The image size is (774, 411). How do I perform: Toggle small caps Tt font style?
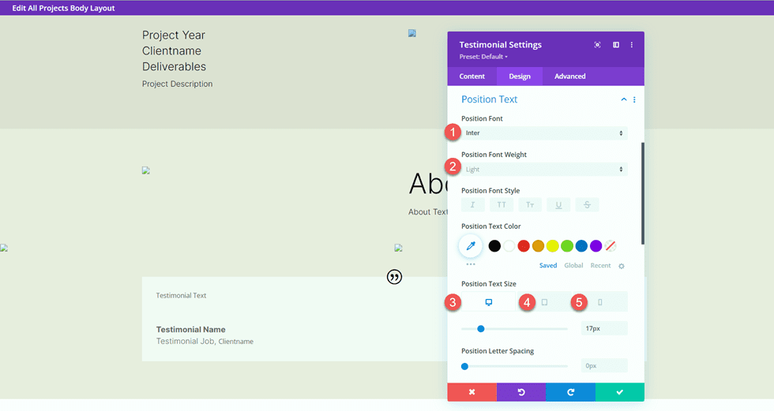[530, 205]
